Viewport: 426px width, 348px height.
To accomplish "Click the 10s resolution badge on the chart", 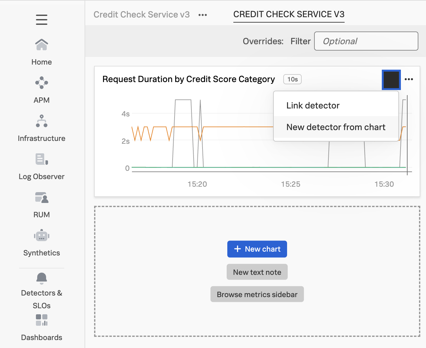I will 292,79.
